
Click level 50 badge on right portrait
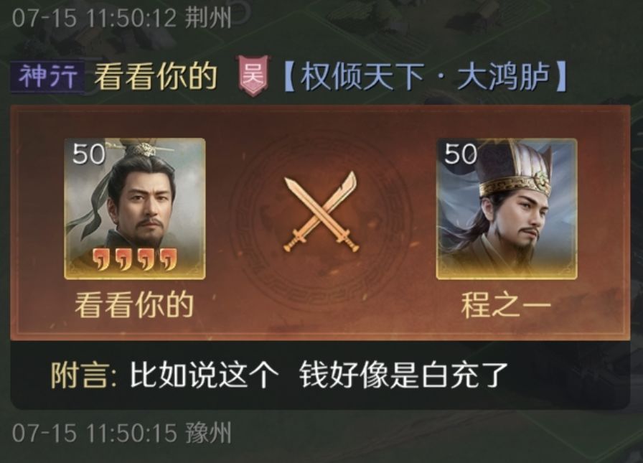coord(461,154)
